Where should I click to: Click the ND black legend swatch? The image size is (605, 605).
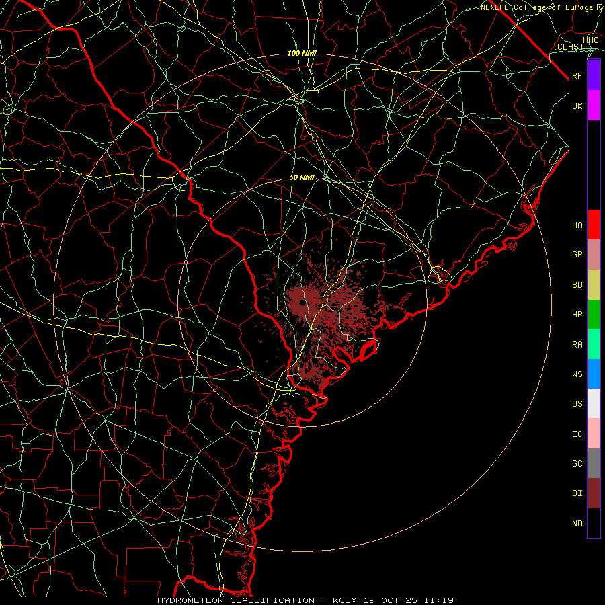594,523
